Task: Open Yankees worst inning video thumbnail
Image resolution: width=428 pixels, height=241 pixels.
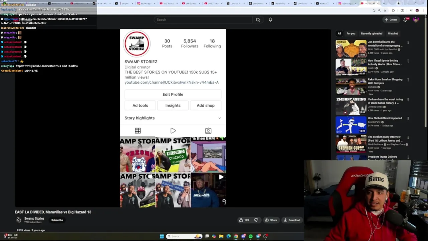Action: pos(351,105)
